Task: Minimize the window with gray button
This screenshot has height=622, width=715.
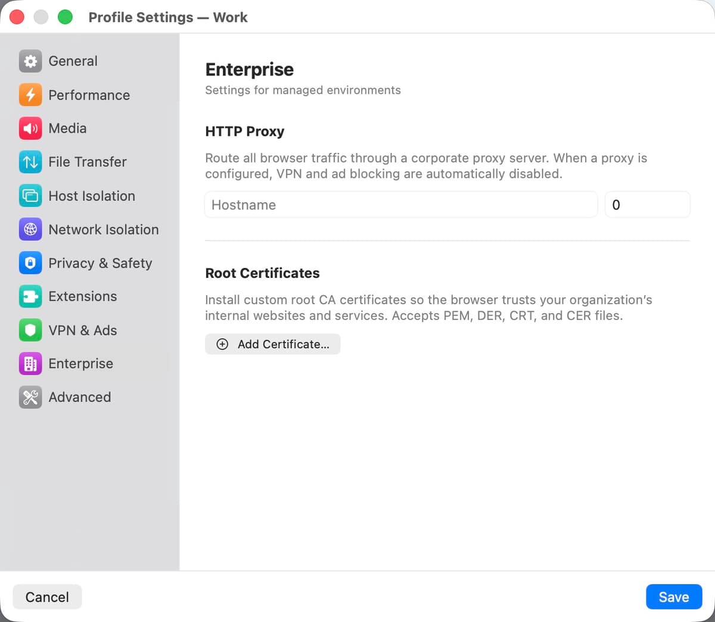Action: [x=41, y=17]
